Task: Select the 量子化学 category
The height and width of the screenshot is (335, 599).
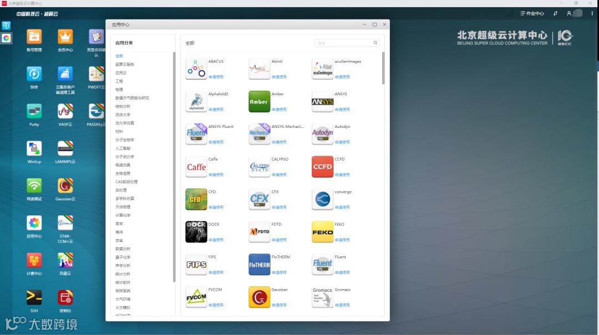Action: point(123,257)
